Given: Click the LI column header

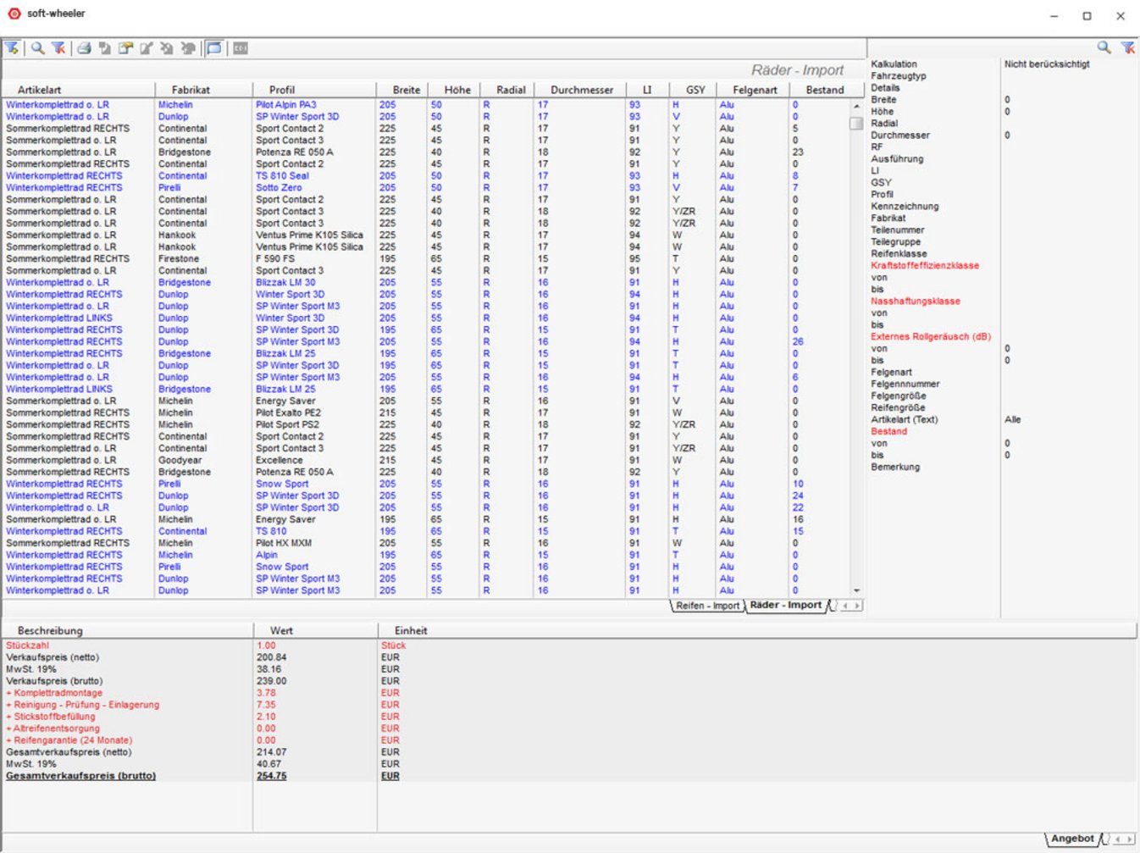Looking at the screenshot, I should coord(648,90).
